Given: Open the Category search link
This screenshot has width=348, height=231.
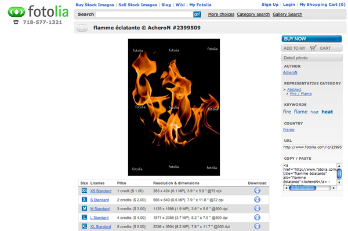Looking at the screenshot, I should [253, 14].
